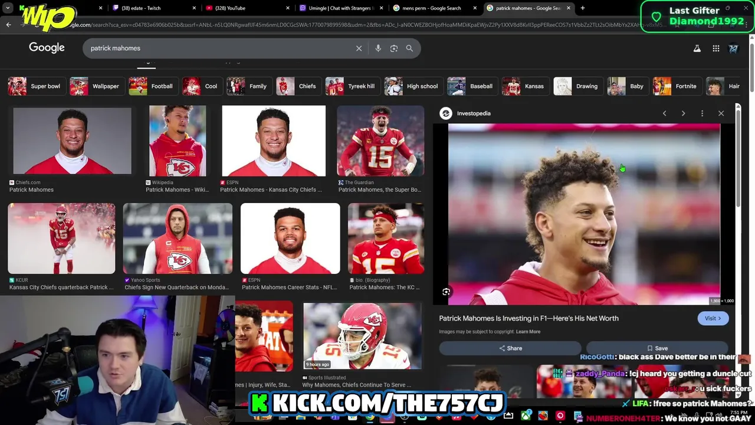Share the previewed image

(510, 348)
